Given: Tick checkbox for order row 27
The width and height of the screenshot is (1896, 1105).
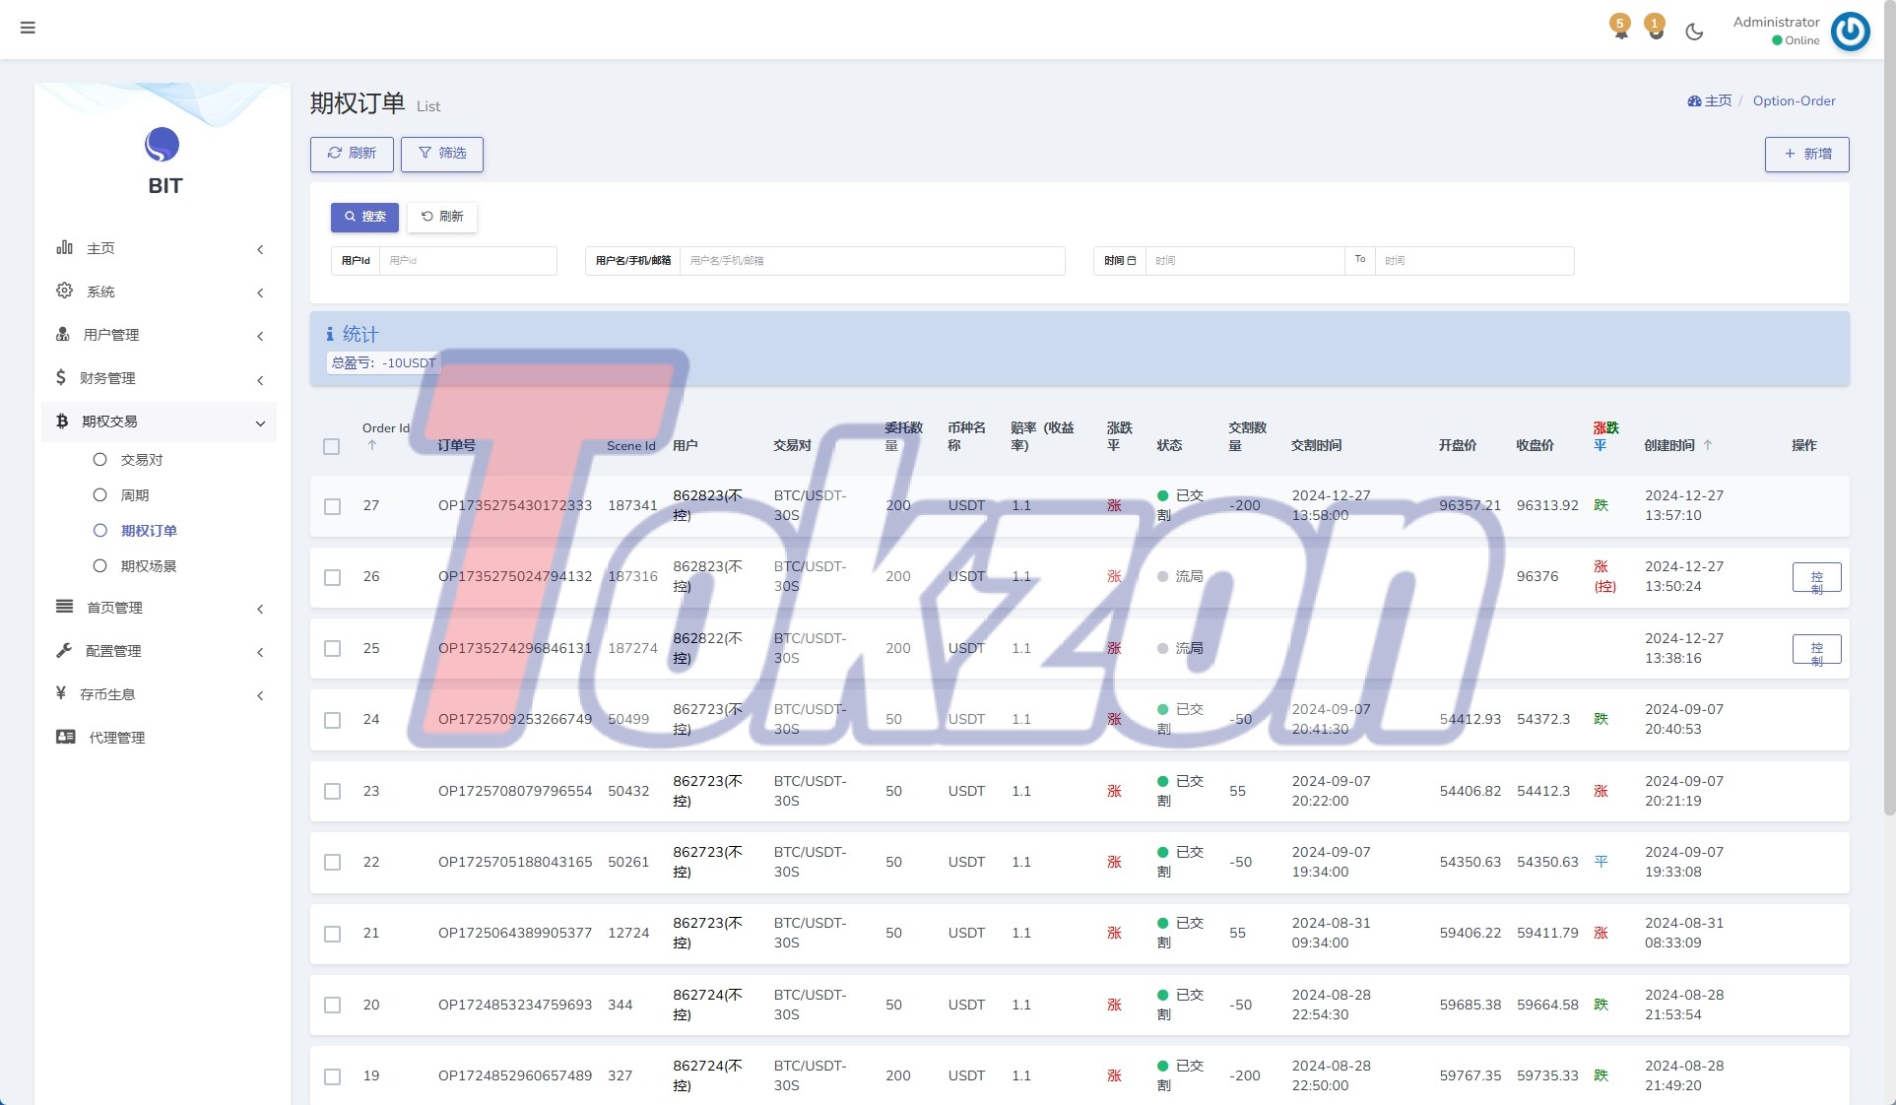Looking at the screenshot, I should coord(333,506).
